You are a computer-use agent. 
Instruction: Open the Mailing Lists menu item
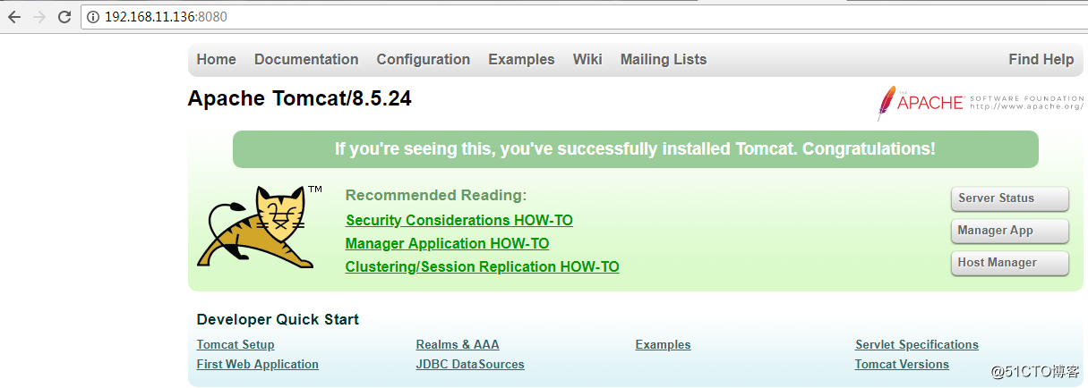664,60
